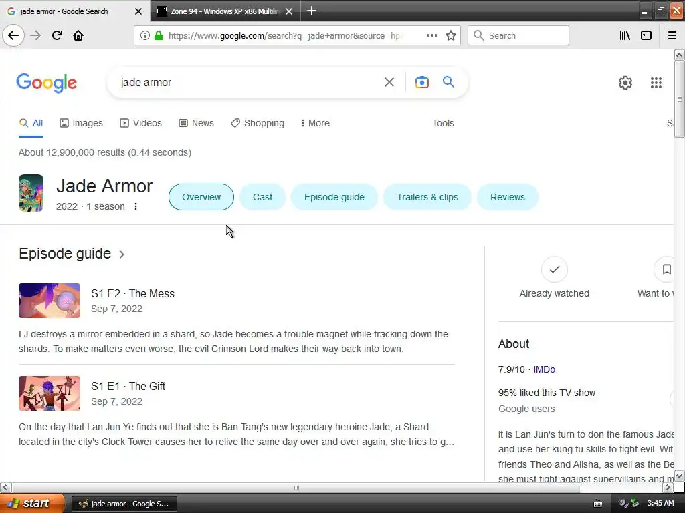This screenshot has width=685, height=513.
Task: Click the Jade Armor poster thumbnail
Action: (x=31, y=193)
